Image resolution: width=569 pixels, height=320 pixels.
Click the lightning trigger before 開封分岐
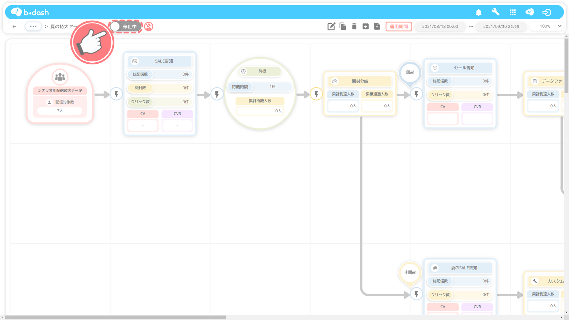point(316,94)
